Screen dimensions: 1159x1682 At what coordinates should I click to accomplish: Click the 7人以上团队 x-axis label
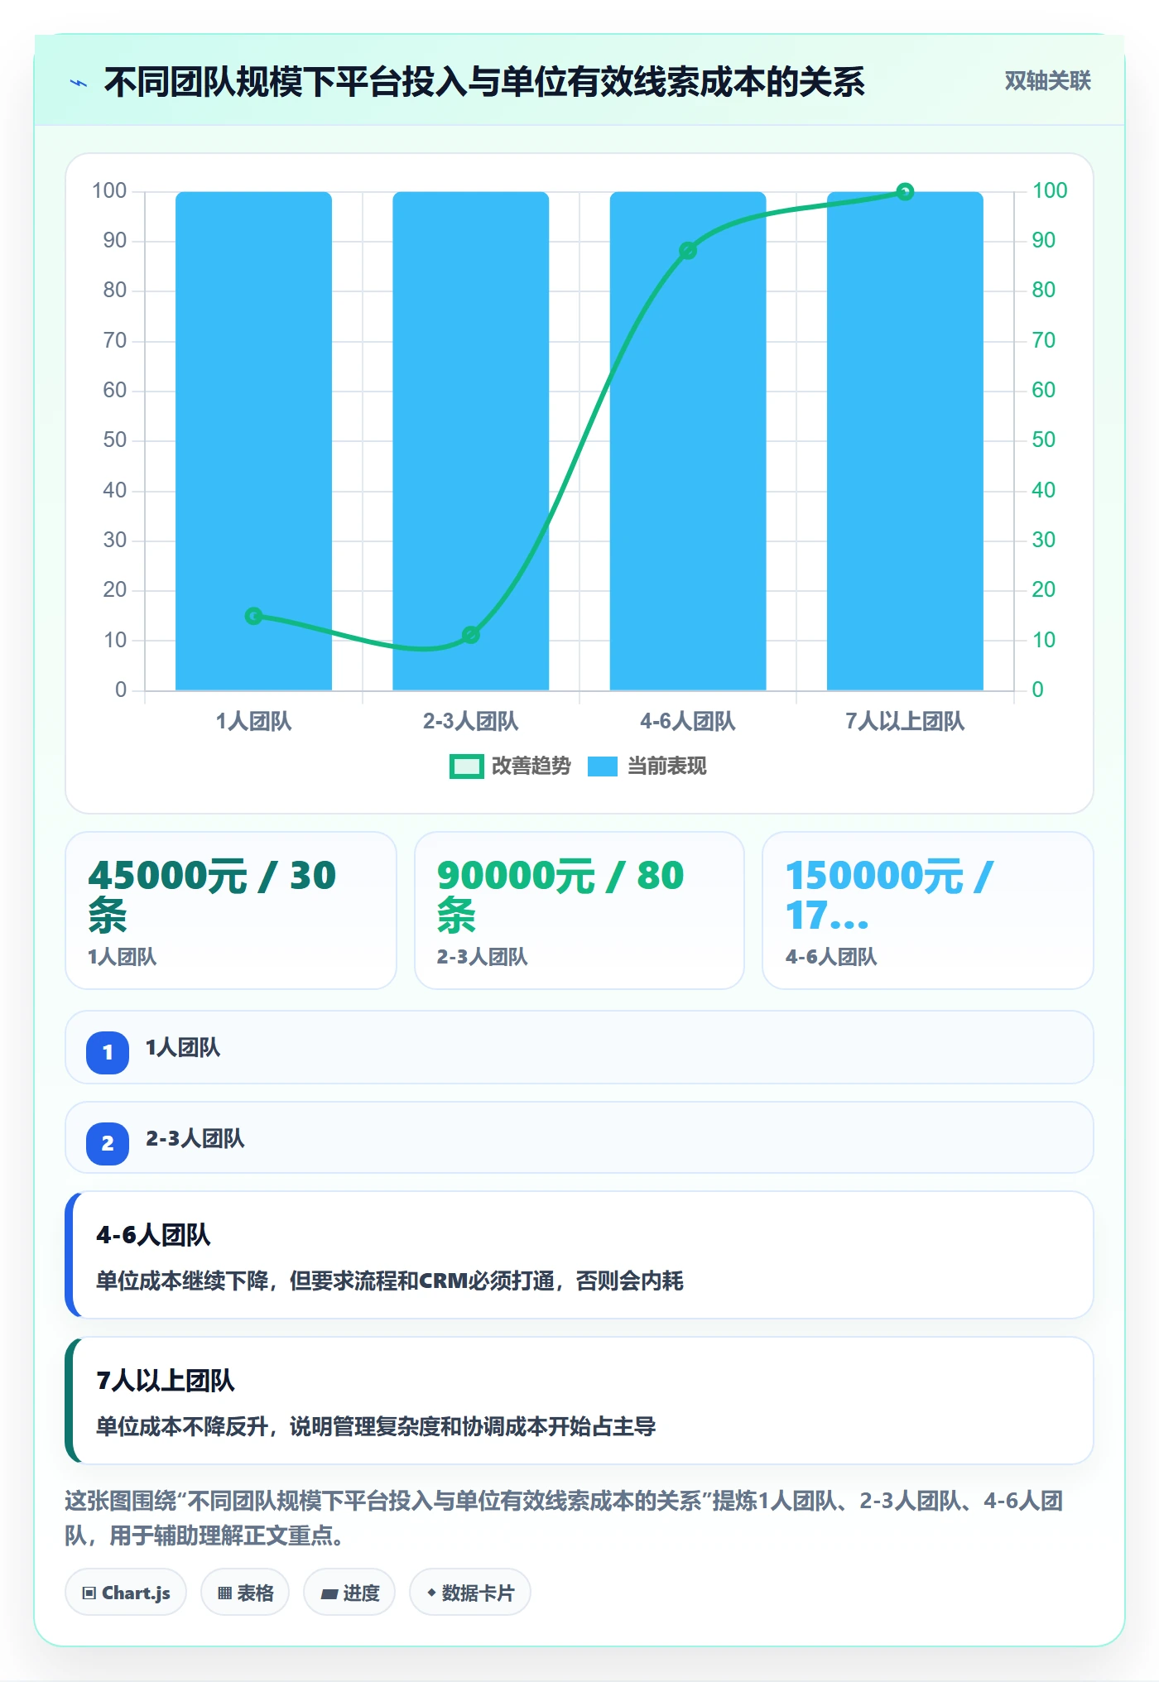[x=905, y=722]
